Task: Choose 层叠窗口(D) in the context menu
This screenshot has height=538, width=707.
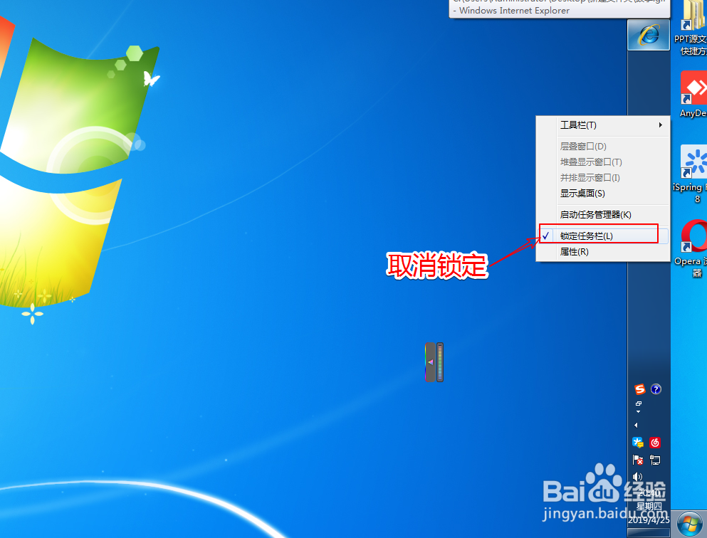Action: click(603, 147)
